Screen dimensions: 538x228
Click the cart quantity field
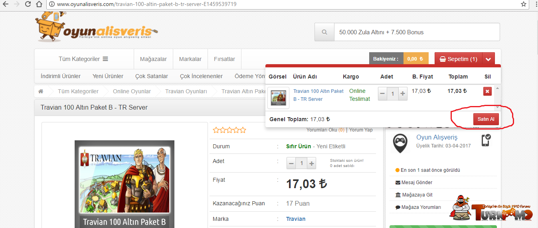(393, 94)
